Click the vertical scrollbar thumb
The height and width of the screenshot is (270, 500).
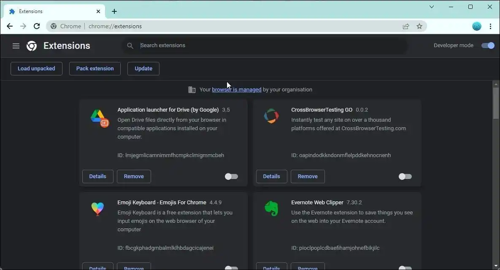495,104
